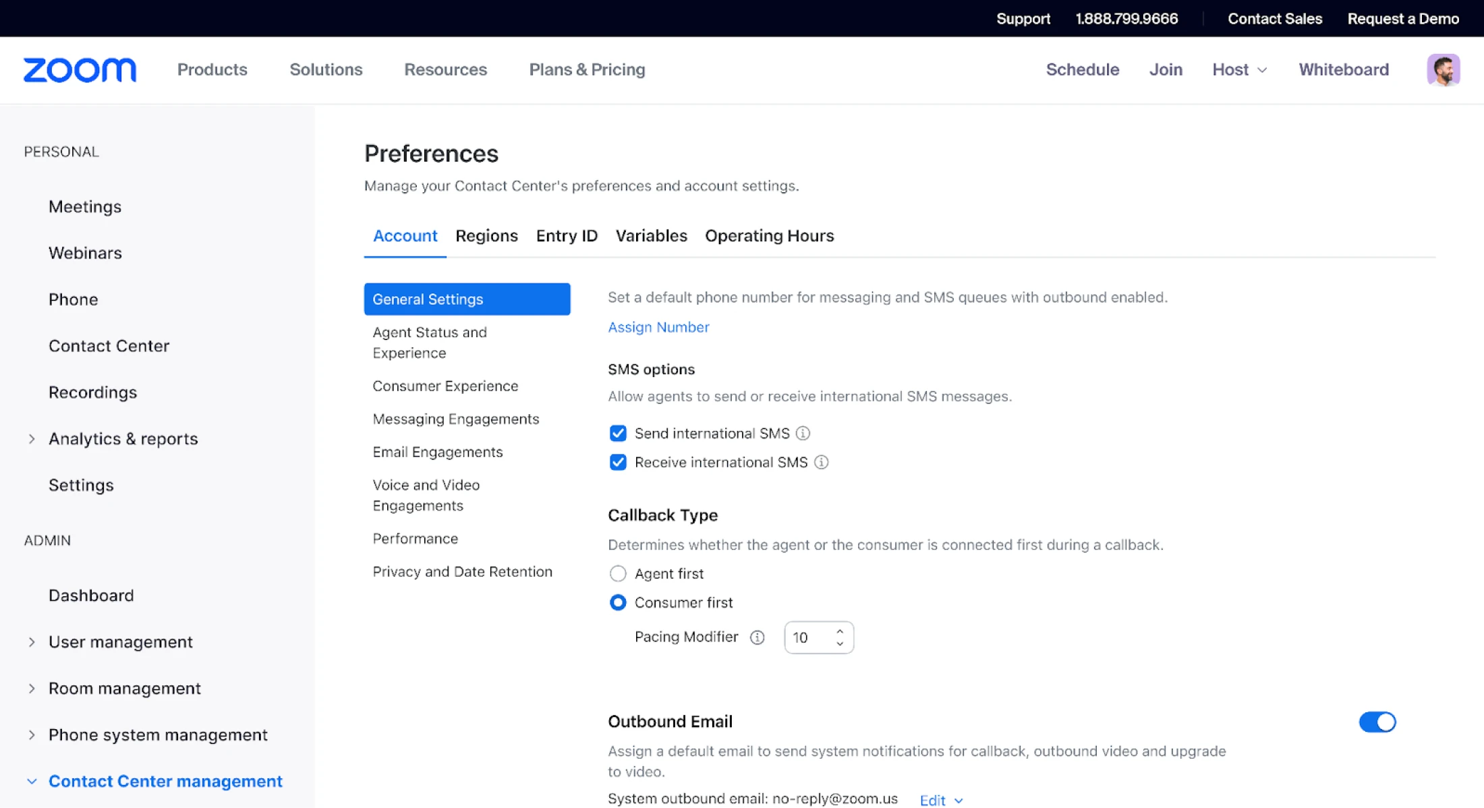Go to Webinars in sidebar
This screenshot has width=1484, height=808.
coord(85,253)
